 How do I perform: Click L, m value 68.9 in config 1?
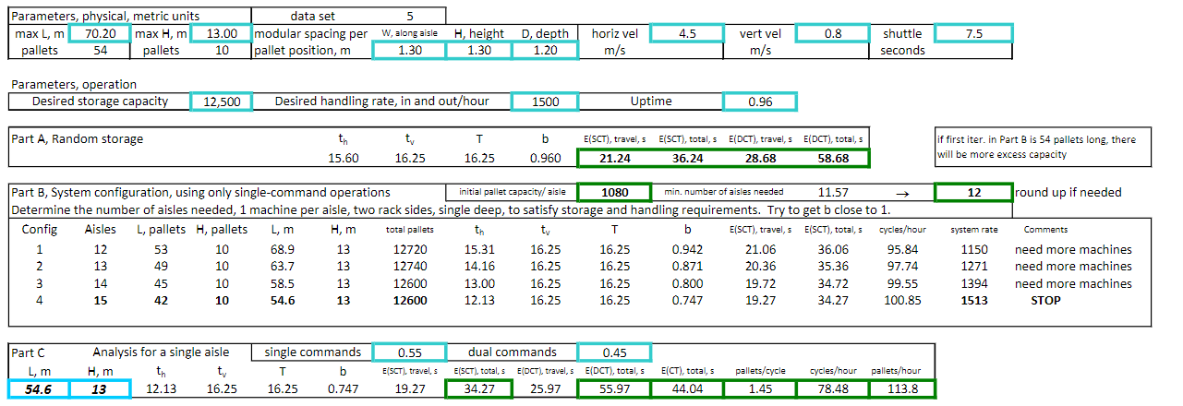click(281, 249)
